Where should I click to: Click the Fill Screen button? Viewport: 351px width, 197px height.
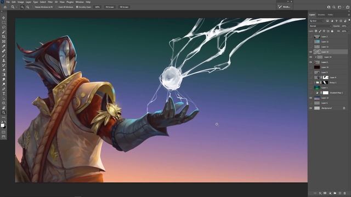point(124,7)
